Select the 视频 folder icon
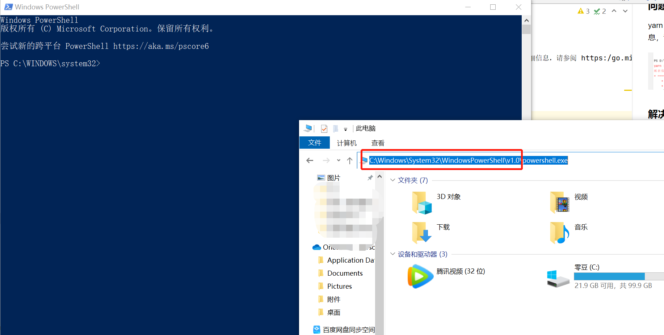Screen dimensions: 664x335 pos(559,202)
